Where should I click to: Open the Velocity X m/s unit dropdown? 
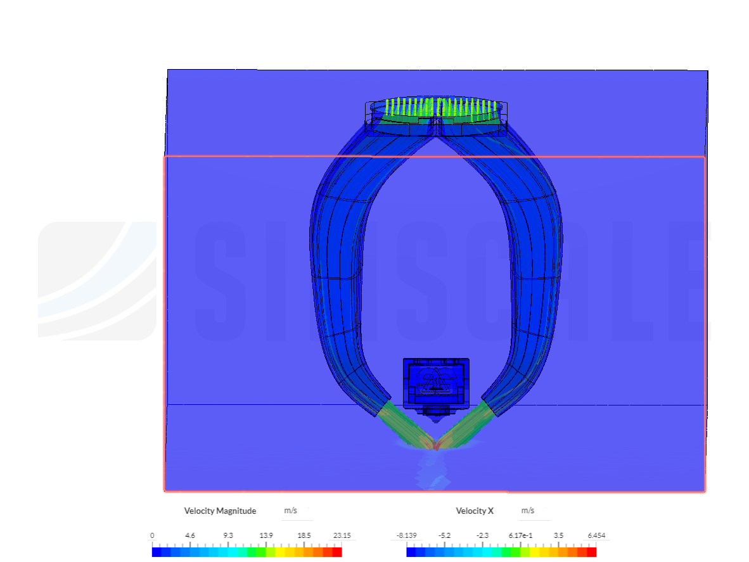coord(534,511)
